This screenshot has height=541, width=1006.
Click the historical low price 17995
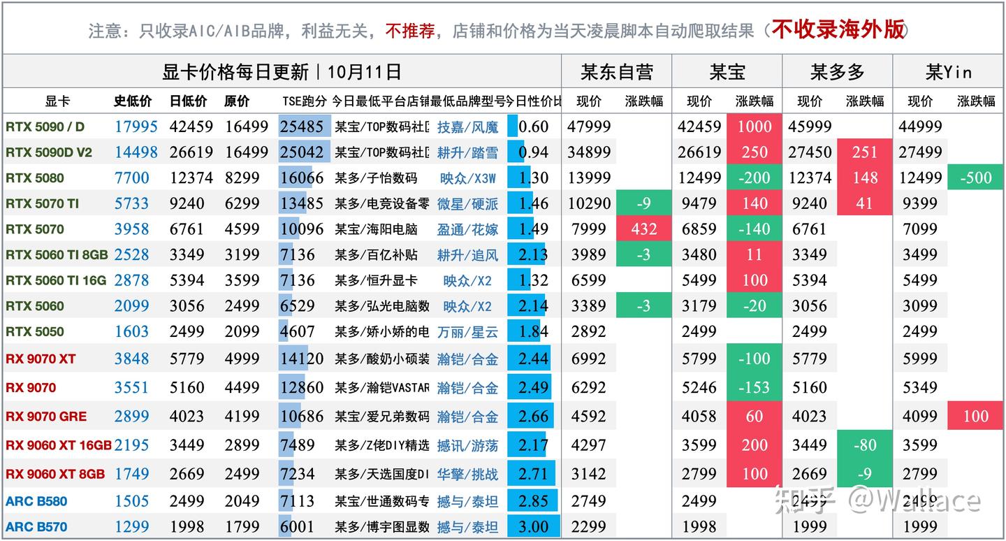click(136, 127)
